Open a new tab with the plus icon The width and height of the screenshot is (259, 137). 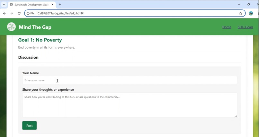tap(60, 5)
